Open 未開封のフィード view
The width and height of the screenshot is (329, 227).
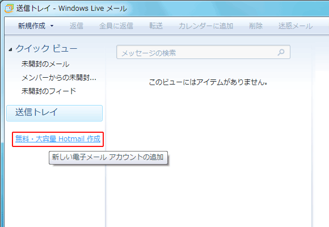tap(49, 91)
